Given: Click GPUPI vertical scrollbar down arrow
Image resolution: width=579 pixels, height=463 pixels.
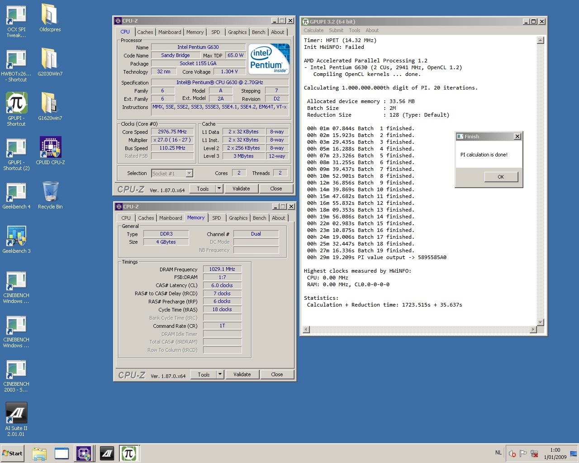Looking at the screenshot, I should (540, 322).
